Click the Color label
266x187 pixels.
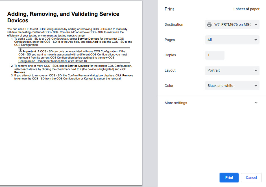pyautogui.click(x=169, y=86)
